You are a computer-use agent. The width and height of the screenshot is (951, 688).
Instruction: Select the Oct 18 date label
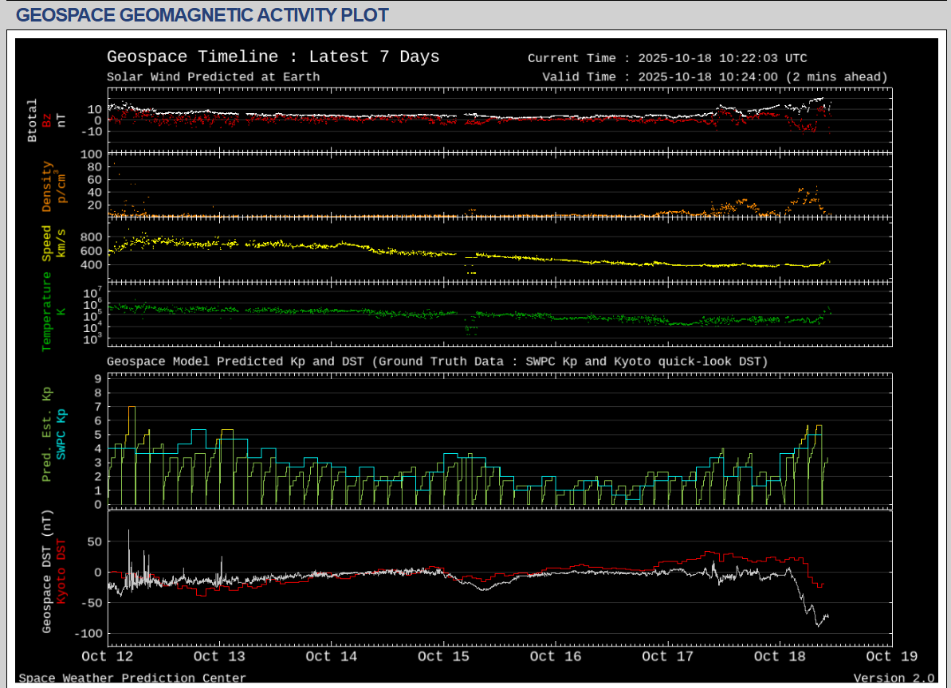click(x=780, y=656)
